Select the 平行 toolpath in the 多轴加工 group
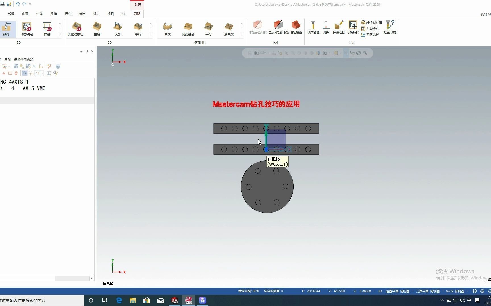This screenshot has height=306, width=491. [x=209, y=29]
